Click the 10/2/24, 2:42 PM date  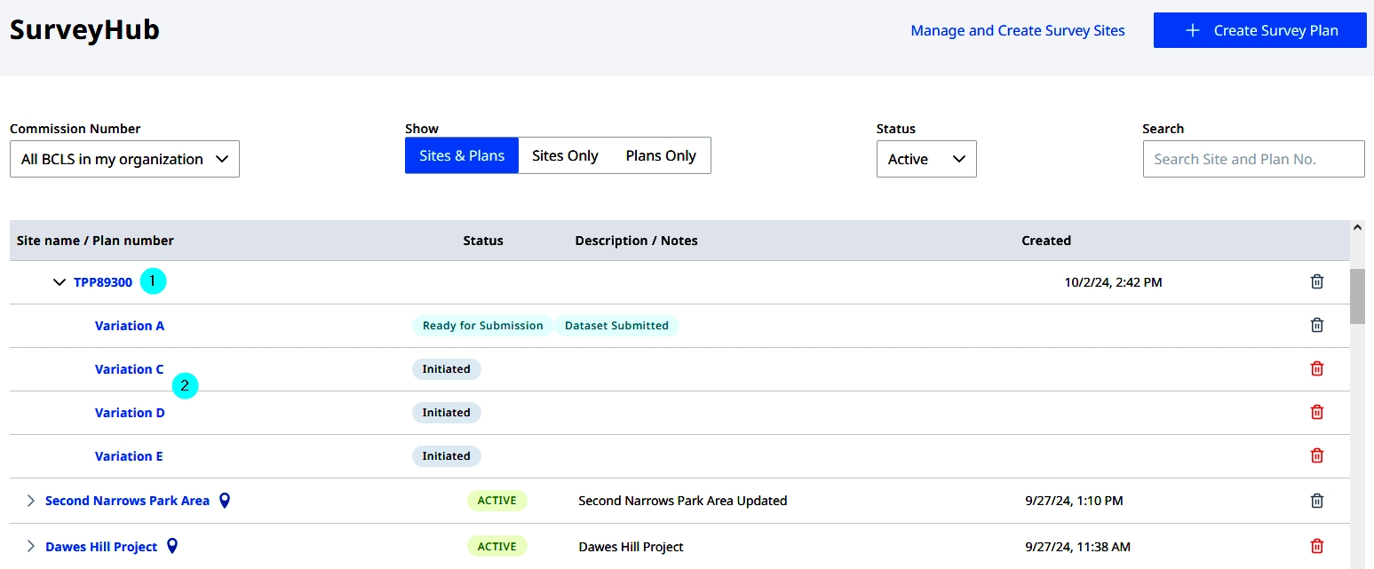pos(1113,282)
